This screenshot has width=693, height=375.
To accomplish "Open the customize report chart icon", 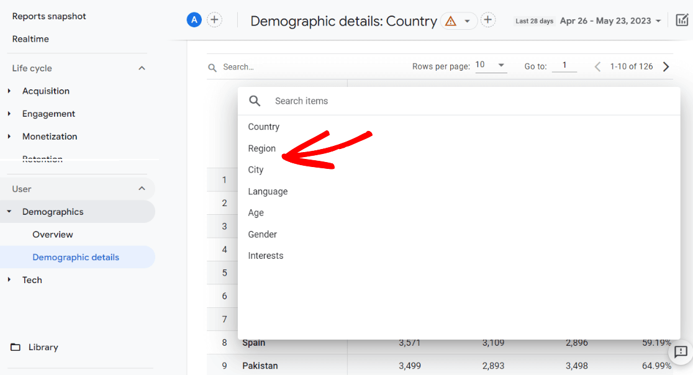I will tap(682, 20).
